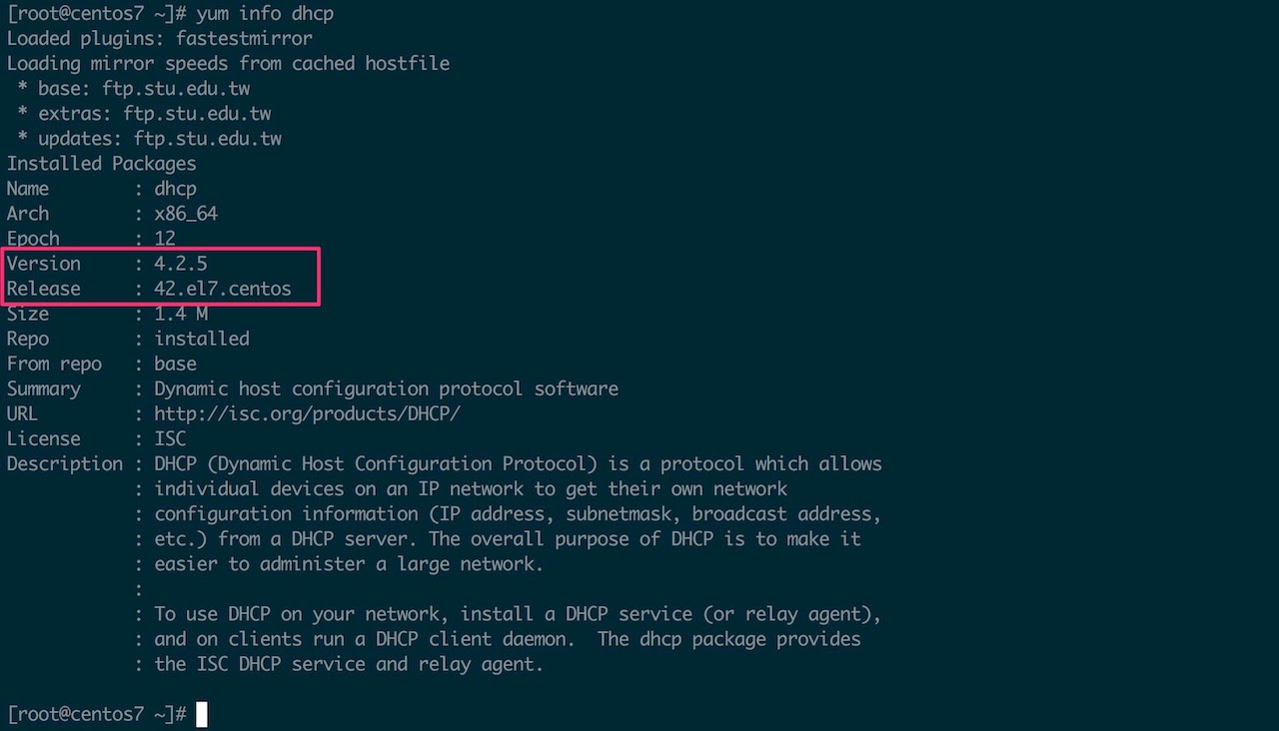Click the "Version" label in highlighted box
Screen dimensions: 1279x731
44,264
